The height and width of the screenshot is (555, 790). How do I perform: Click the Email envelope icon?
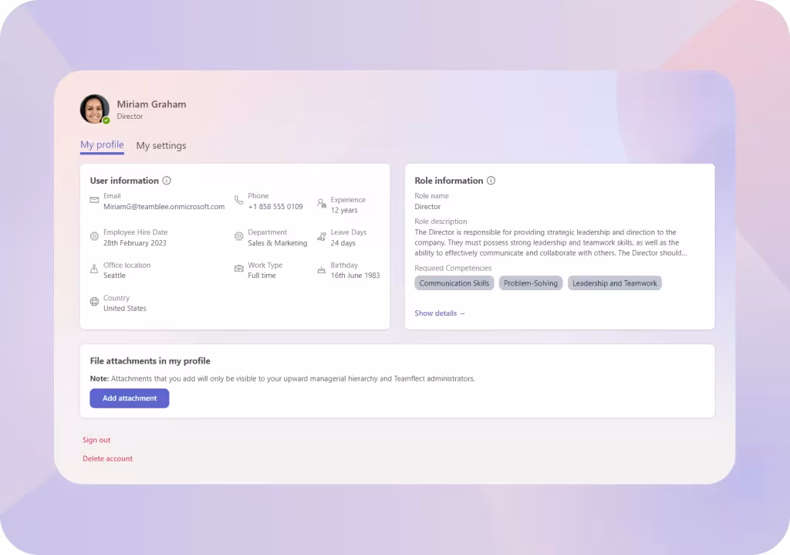pos(94,200)
